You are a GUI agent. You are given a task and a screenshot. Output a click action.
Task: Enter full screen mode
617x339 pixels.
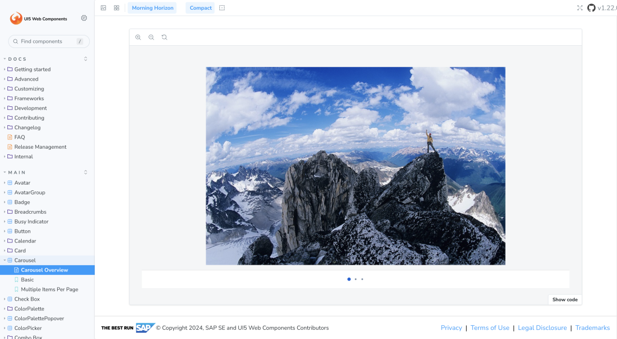tap(580, 8)
